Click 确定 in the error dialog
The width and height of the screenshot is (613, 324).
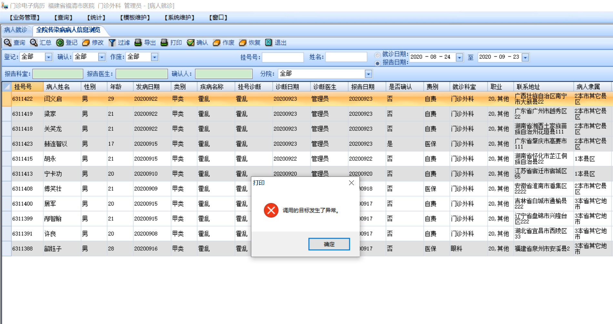point(329,244)
